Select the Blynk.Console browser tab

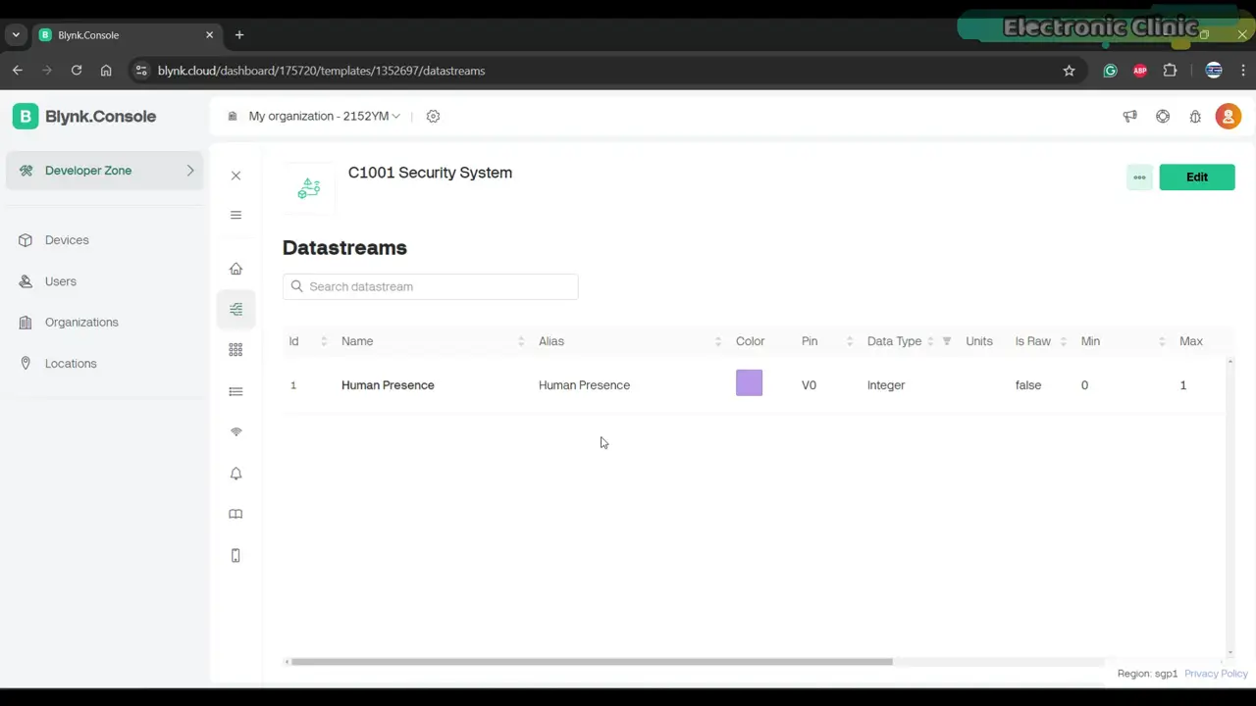(126, 35)
